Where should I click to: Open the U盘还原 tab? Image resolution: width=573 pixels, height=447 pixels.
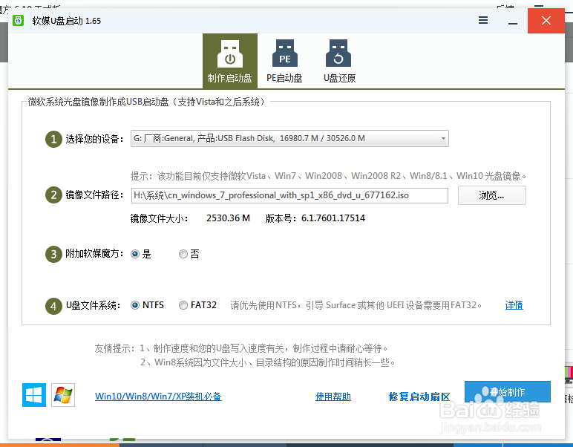(339, 61)
